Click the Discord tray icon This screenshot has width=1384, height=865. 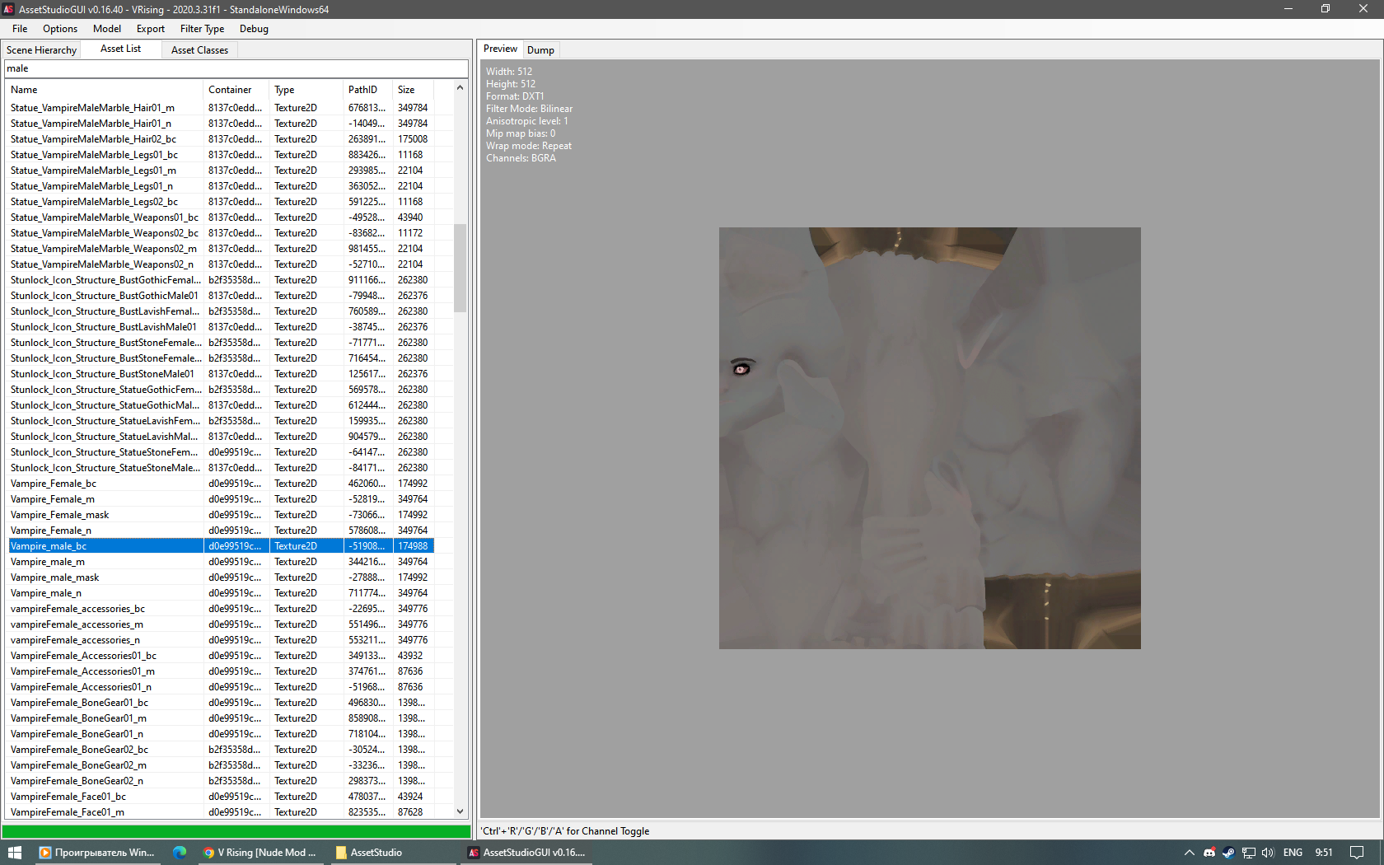pos(1209,853)
